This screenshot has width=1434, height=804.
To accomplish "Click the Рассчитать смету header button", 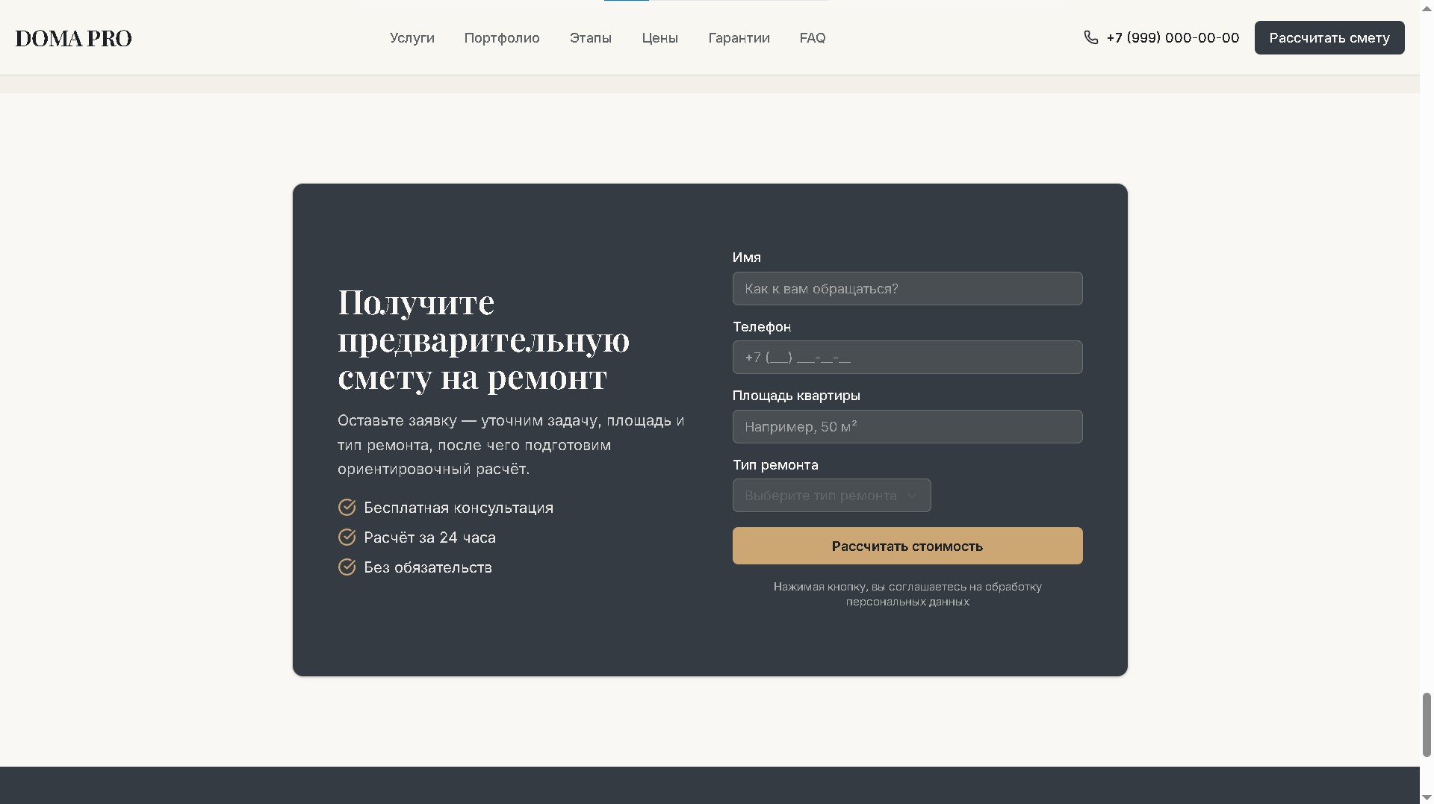I will pyautogui.click(x=1329, y=38).
